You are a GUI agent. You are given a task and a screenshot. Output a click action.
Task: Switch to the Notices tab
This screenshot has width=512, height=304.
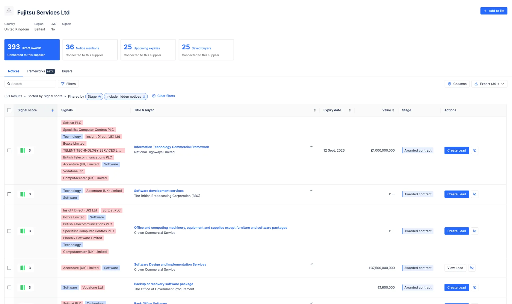click(x=13, y=71)
